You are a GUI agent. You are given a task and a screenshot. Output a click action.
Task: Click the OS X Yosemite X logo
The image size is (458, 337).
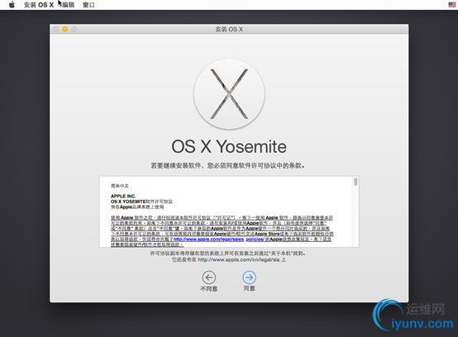pyautogui.click(x=229, y=94)
